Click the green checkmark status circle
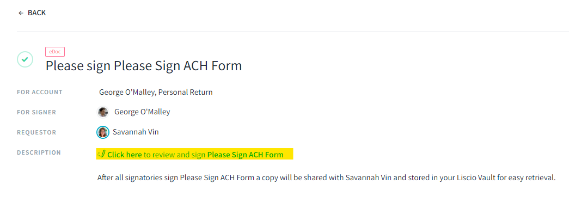 point(25,59)
